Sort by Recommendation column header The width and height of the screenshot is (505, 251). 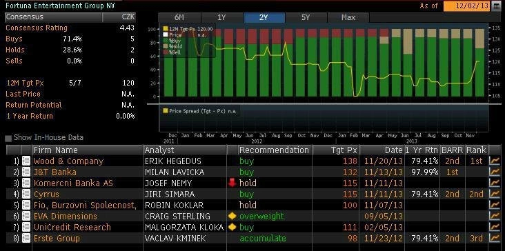[275, 150]
